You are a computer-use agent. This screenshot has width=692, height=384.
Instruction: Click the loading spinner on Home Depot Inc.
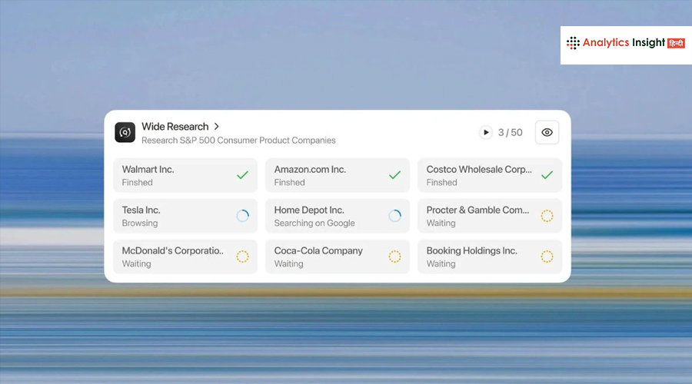pyautogui.click(x=394, y=216)
